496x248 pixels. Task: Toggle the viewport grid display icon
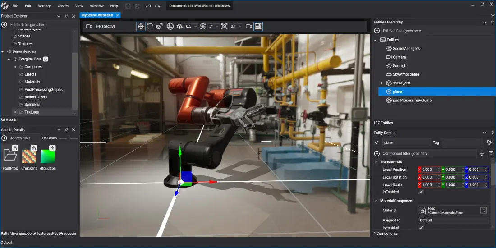[258, 27]
